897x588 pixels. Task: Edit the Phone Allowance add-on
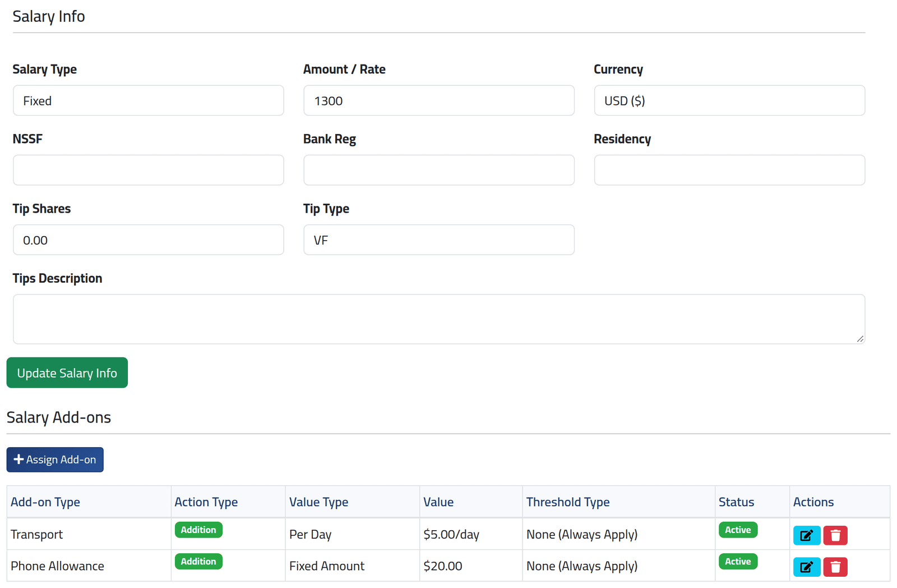point(807,567)
